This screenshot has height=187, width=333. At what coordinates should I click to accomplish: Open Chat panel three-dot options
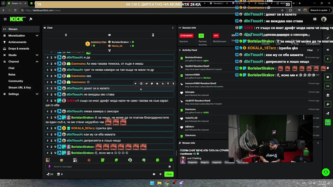(173, 28)
